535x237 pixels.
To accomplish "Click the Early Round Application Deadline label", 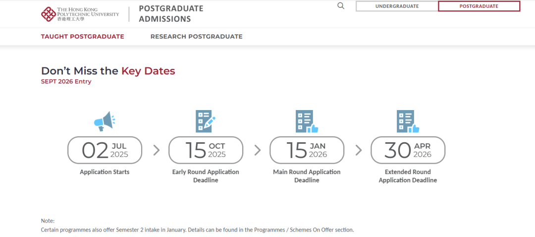I will 206,176.
